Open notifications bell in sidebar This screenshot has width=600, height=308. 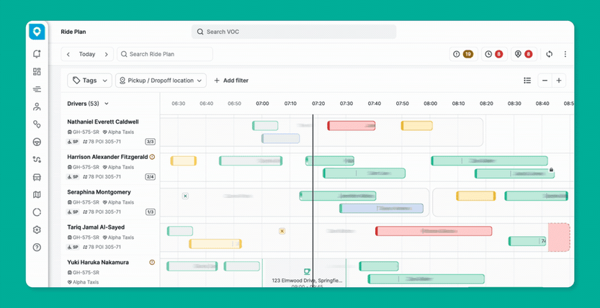click(37, 54)
